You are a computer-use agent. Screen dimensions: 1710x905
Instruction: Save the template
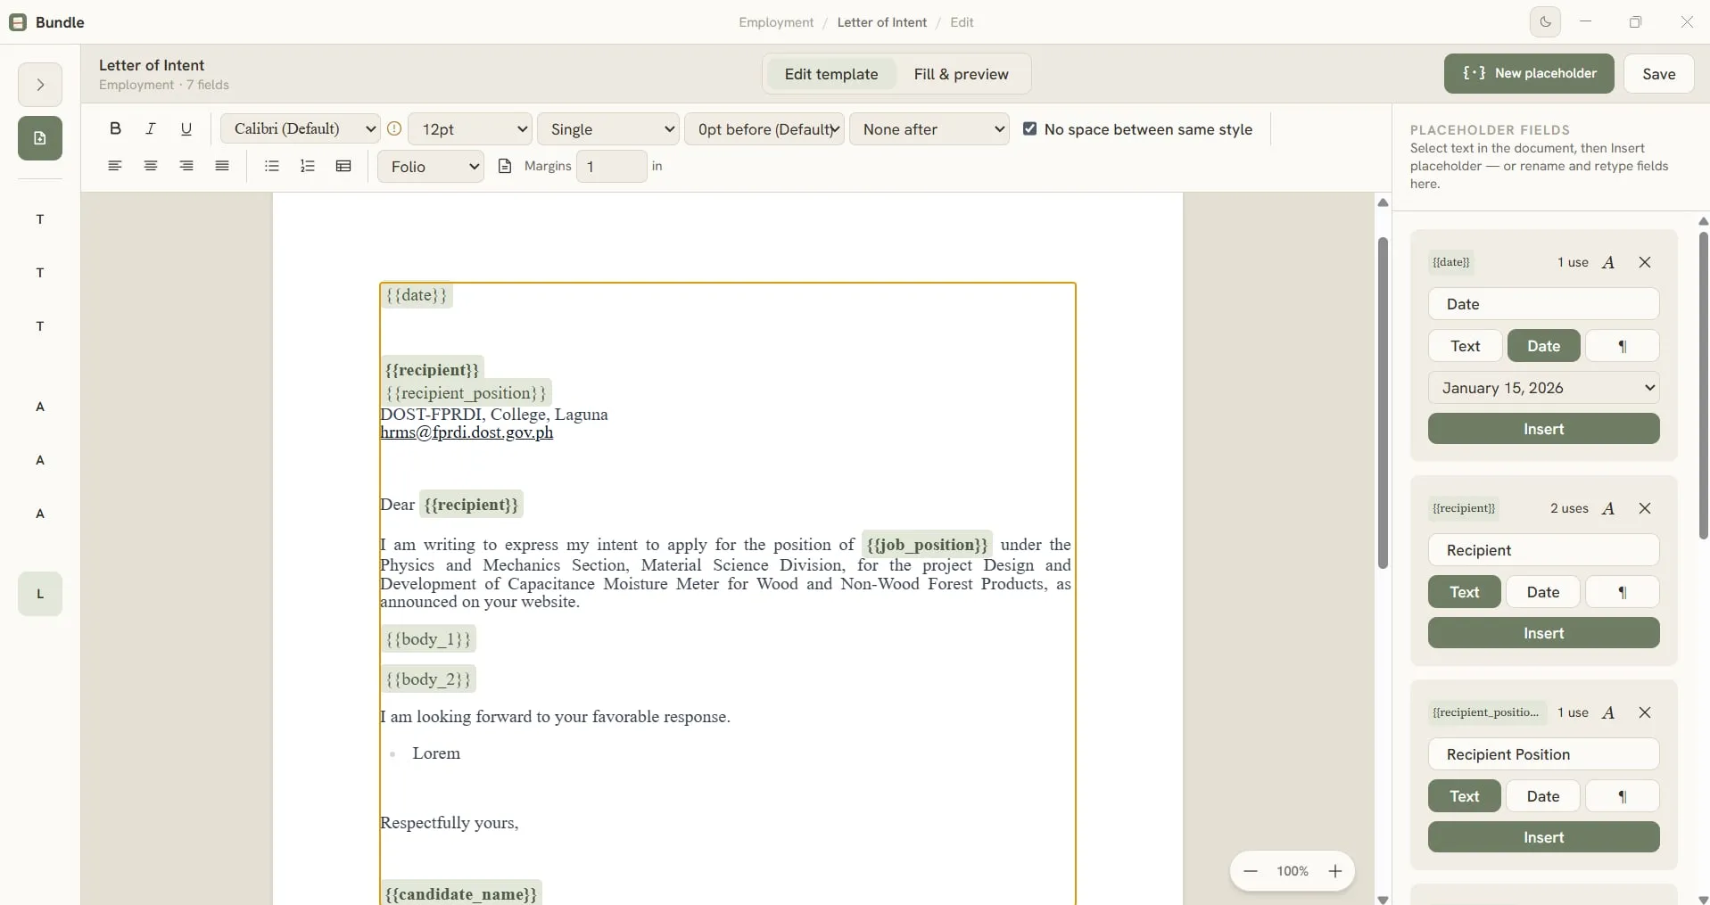pyautogui.click(x=1659, y=74)
